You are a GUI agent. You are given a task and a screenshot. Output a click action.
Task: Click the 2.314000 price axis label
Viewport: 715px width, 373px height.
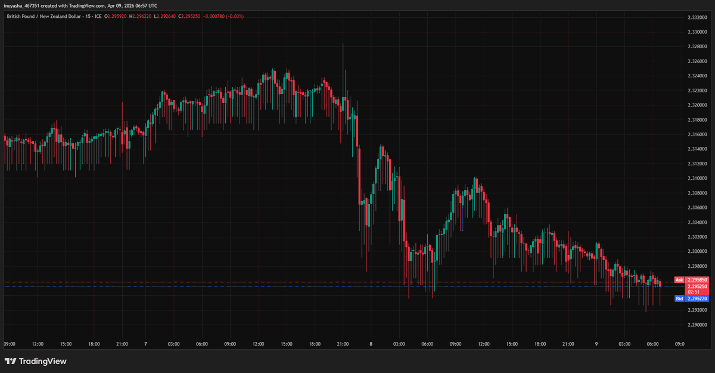697,149
